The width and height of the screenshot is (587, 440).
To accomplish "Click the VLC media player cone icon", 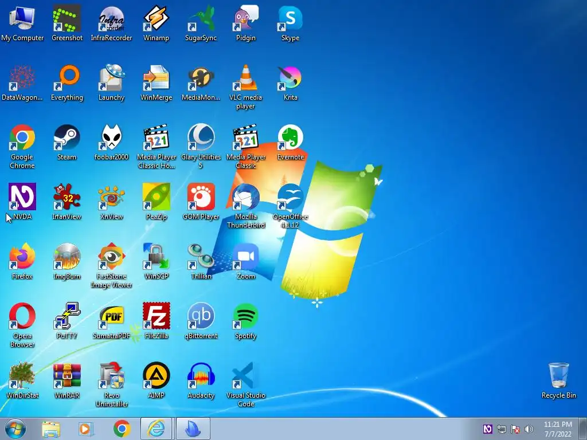I will pyautogui.click(x=245, y=78).
